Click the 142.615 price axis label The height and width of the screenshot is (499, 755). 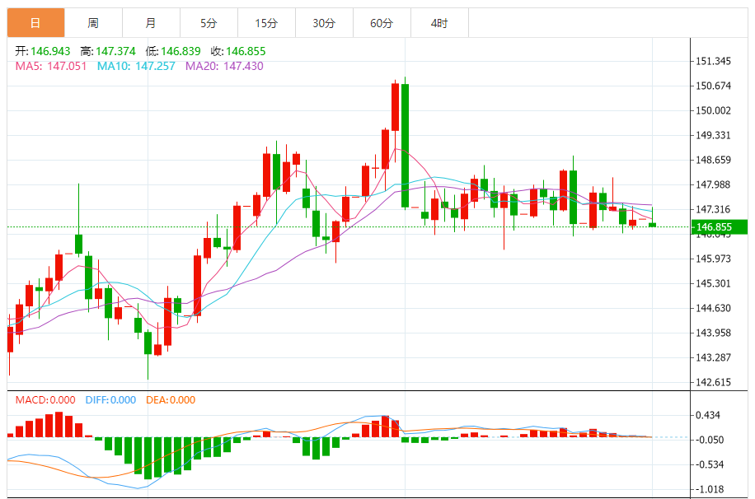(x=713, y=382)
